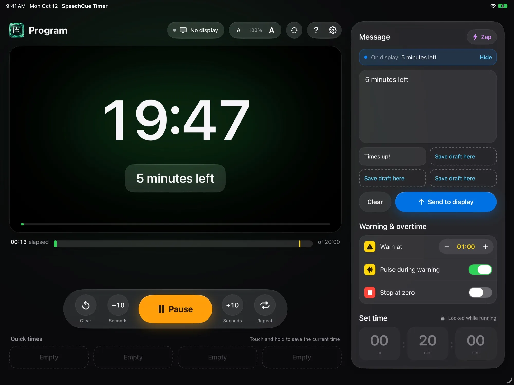514x385 pixels.
Task: Click the 01:00 warn time value
Action: [466, 247]
